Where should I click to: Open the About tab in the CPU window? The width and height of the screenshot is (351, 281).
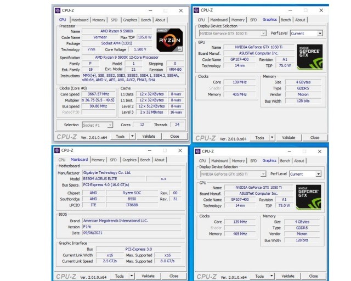click(x=160, y=20)
